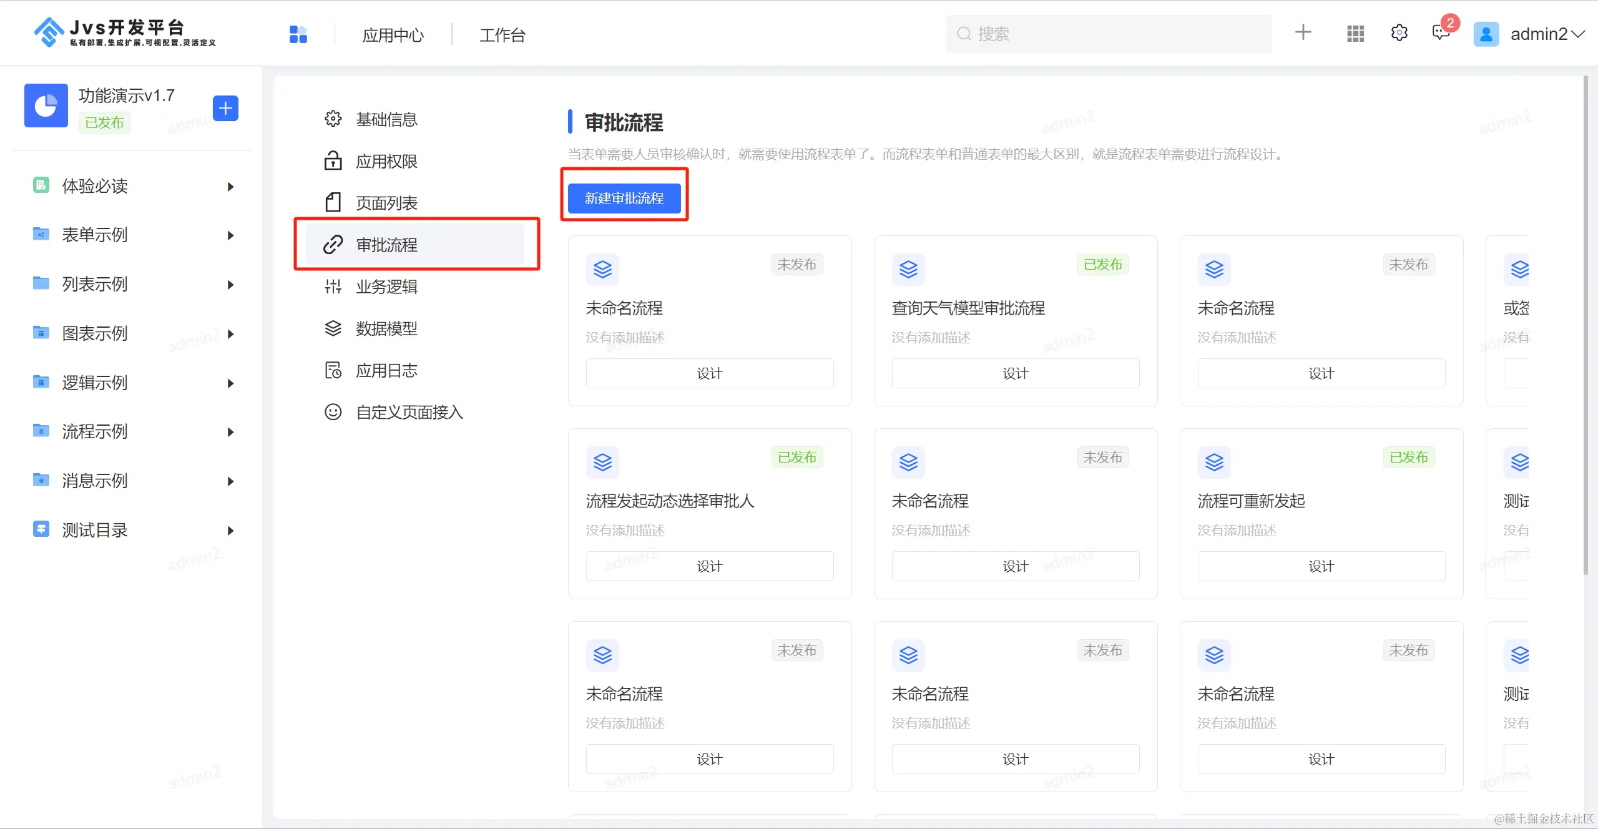
Task: Click the 功能演示v1.7 app logo icon
Action: click(46, 105)
